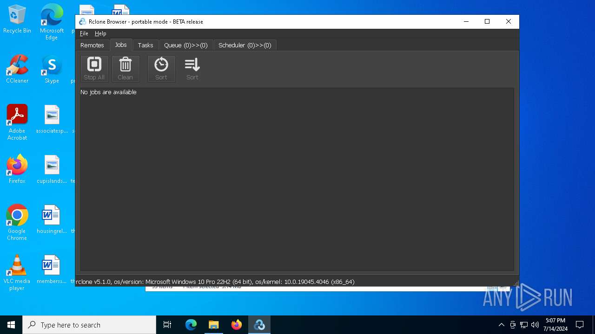Screen dimensions: 595x334
Task: Open the Recycle Bin desktop icon
Action: coord(17,19)
